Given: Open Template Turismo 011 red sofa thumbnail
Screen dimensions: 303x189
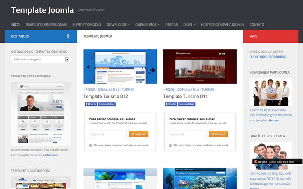Looking at the screenshot, I should pos(200,66).
